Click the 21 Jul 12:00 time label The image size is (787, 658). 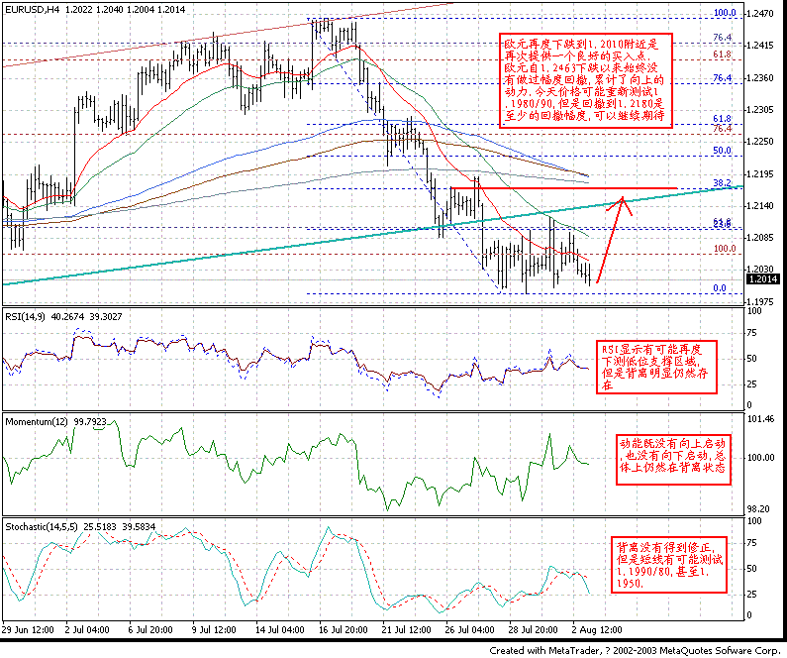point(406,629)
